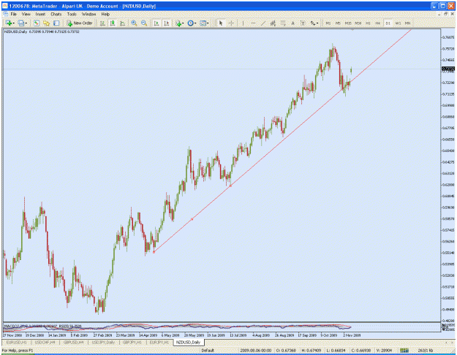This screenshot has height=355, width=457.
Task: Select the Text Label tool
Action: (x=303, y=23)
